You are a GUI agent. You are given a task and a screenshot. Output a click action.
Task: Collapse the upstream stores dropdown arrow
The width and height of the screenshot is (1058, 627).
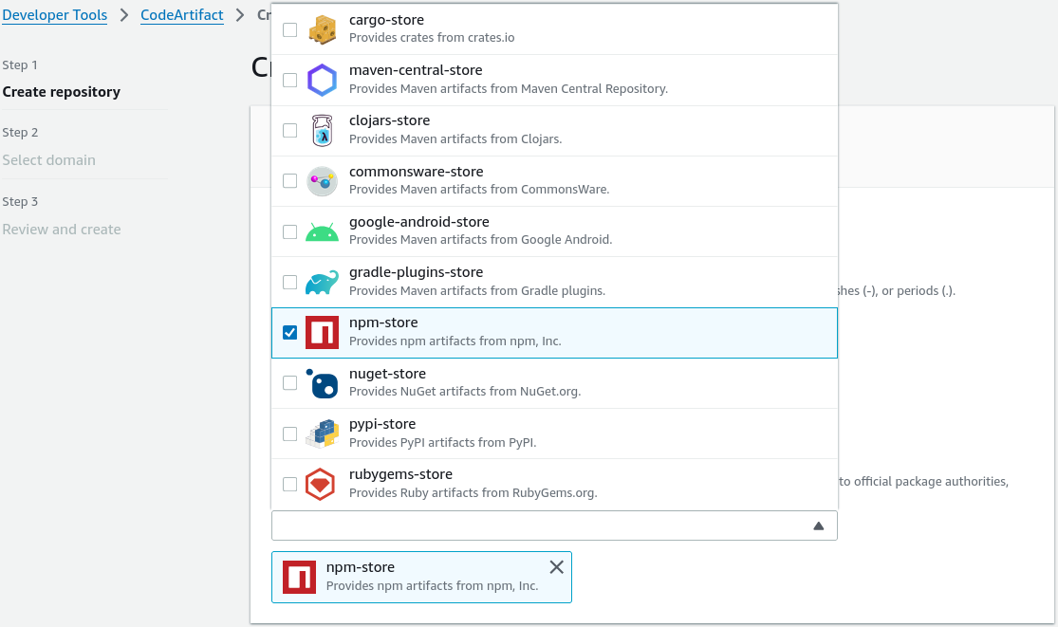[x=819, y=526]
